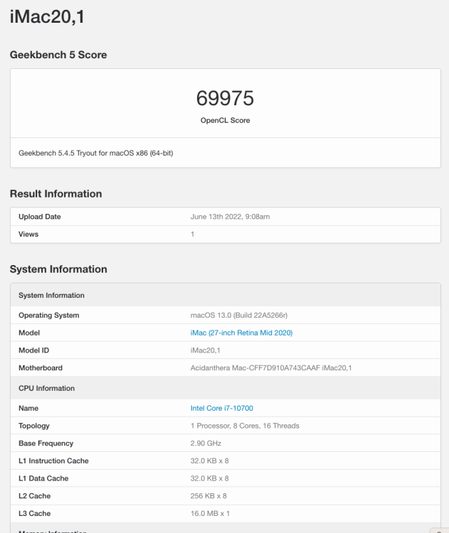Click the L3 Cache label
The width and height of the screenshot is (449, 533).
34,513
